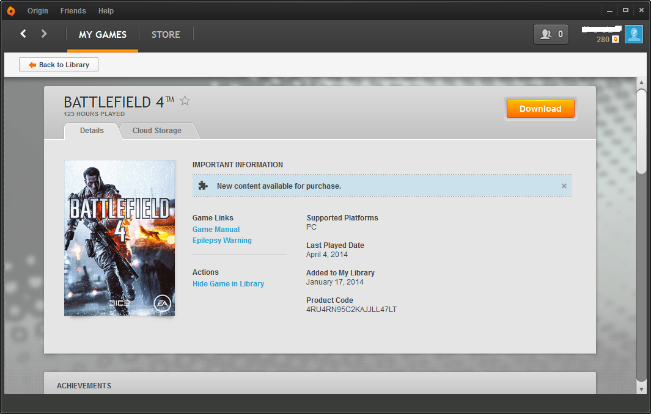Select the Details tab
651x414 pixels.
92,131
